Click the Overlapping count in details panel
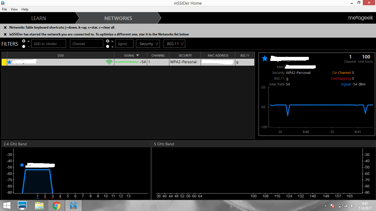The width and height of the screenshot is (376, 211). point(353,79)
